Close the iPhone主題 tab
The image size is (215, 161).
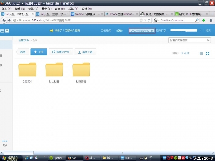[x=137, y=14]
